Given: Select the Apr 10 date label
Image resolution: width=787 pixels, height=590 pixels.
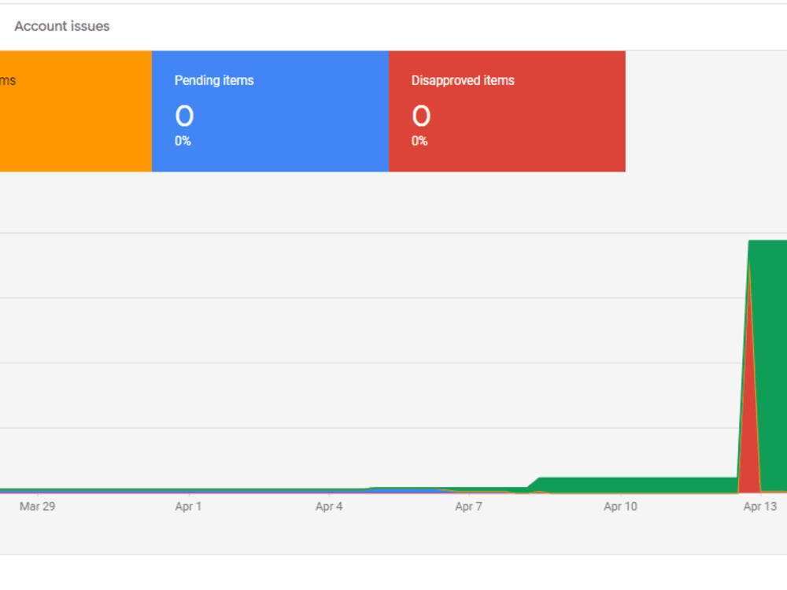Looking at the screenshot, I should tap(620, 506).
